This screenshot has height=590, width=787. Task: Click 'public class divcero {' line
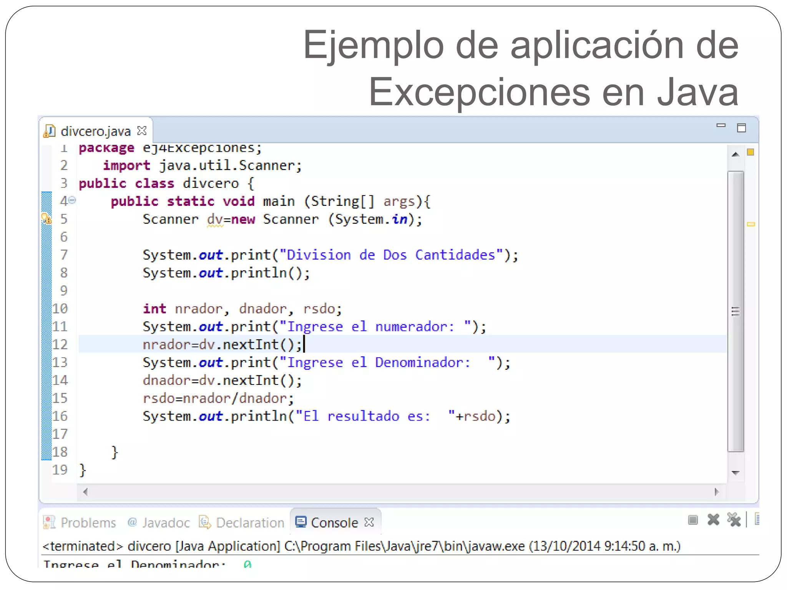(166, 183)
